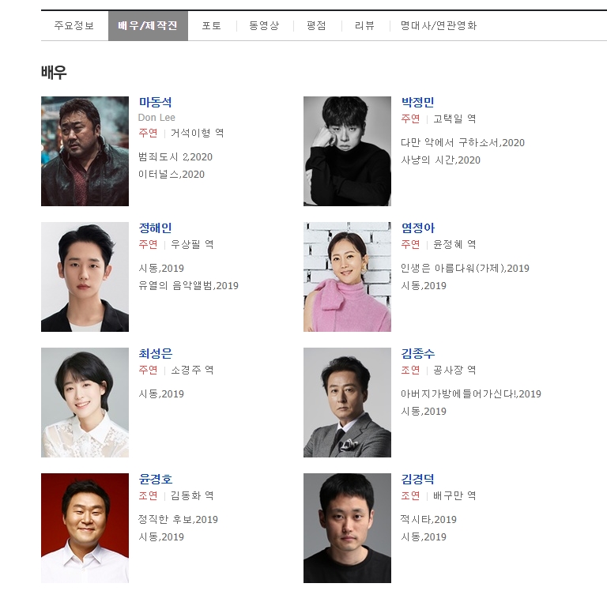Image resolution: width=607 pixels, height=606 pixels.
Task: Switch to the 포토 tab
Action: pyautogui.click(x=211, y=25)
